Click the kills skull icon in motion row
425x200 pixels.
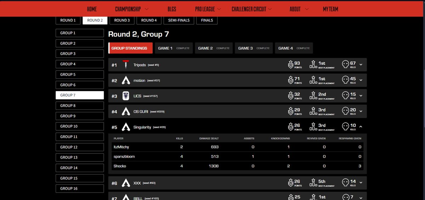point(345,80)
